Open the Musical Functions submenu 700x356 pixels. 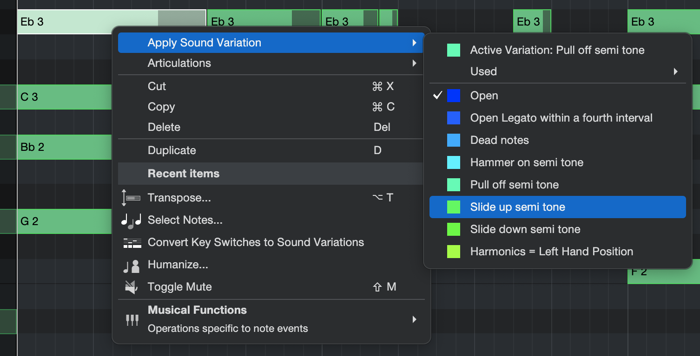coord(271,319)
